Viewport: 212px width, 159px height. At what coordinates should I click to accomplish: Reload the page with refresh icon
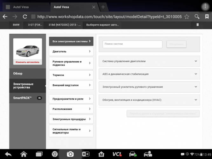click(25, 17)
